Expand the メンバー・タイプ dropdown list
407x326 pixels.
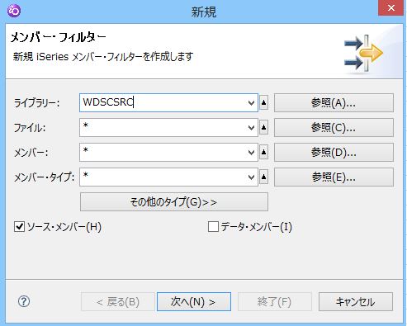(x=251, y=177)
